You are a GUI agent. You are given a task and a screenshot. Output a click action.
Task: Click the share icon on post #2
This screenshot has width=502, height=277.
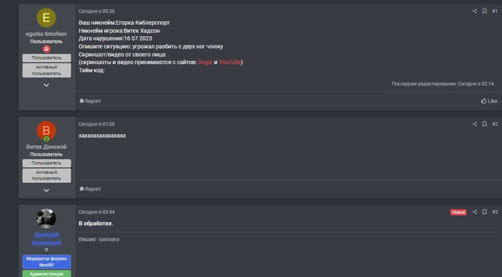click(475, 124)
